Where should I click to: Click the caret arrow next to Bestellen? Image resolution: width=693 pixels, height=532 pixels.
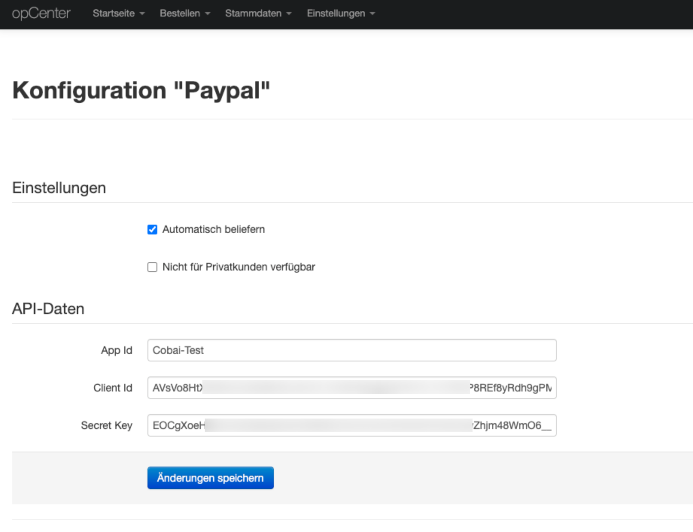point(207,14)
